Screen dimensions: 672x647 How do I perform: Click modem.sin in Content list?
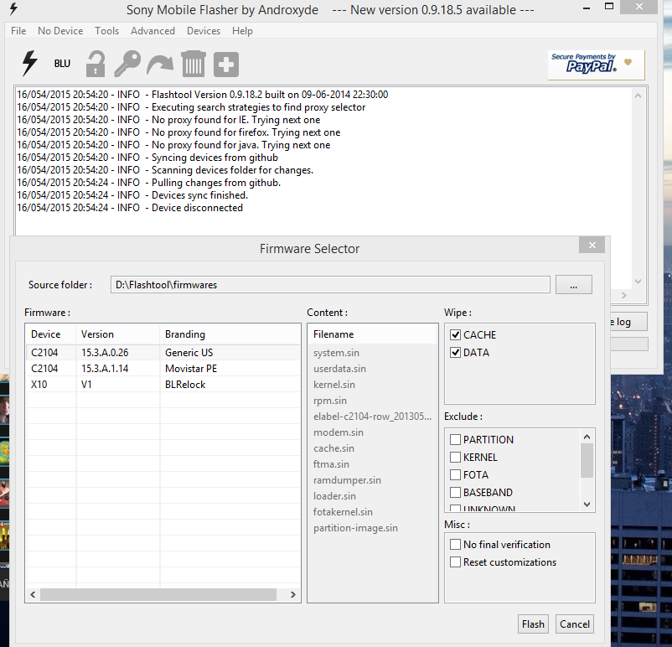point(339,432)
